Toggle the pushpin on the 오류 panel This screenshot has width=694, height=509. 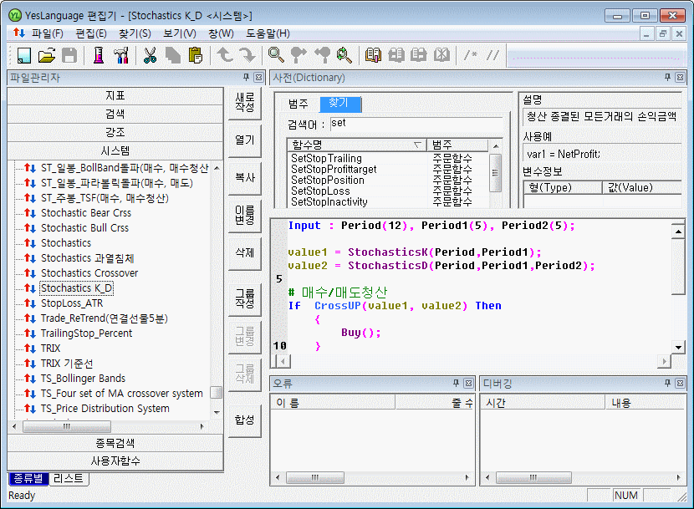[456, 383]
